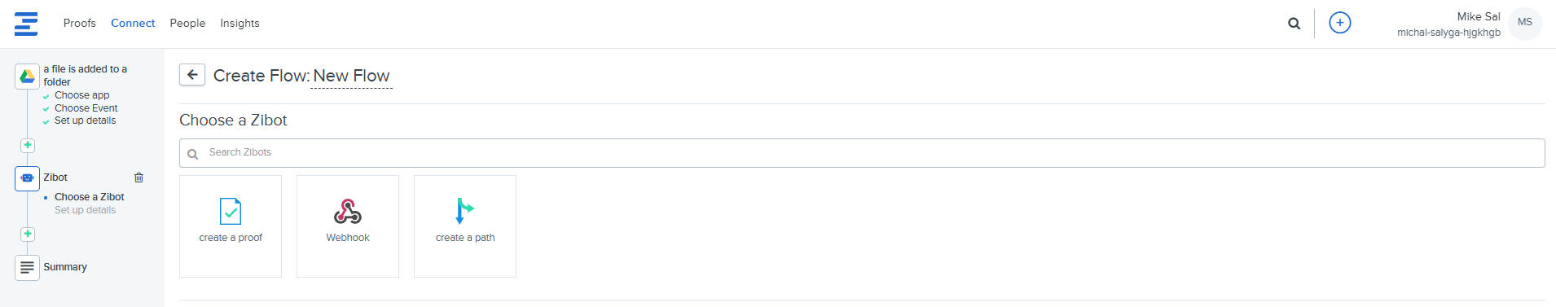Choose the Webhook Zibot tile
The width and height of the screenshot is (1556, 307).
coord(348,226)
